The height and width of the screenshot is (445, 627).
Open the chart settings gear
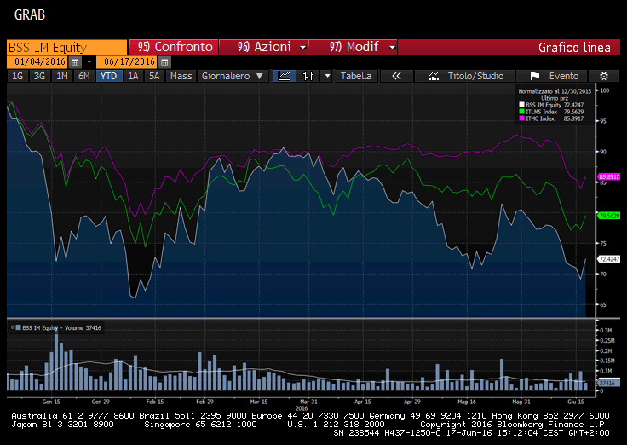603,76
